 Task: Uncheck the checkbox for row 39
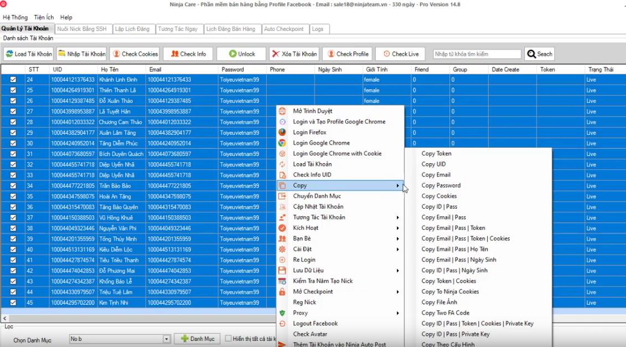pyautogui.click(x=13, y=239)
